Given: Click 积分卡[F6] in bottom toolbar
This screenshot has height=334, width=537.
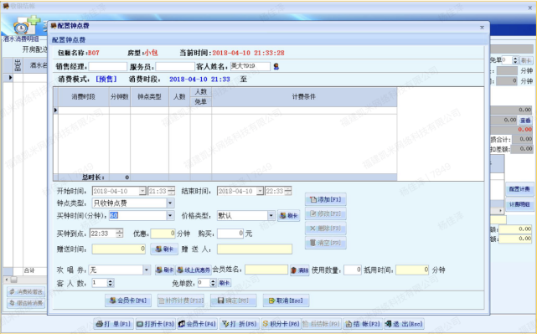Looking at the screenshot, I should 281,324.
